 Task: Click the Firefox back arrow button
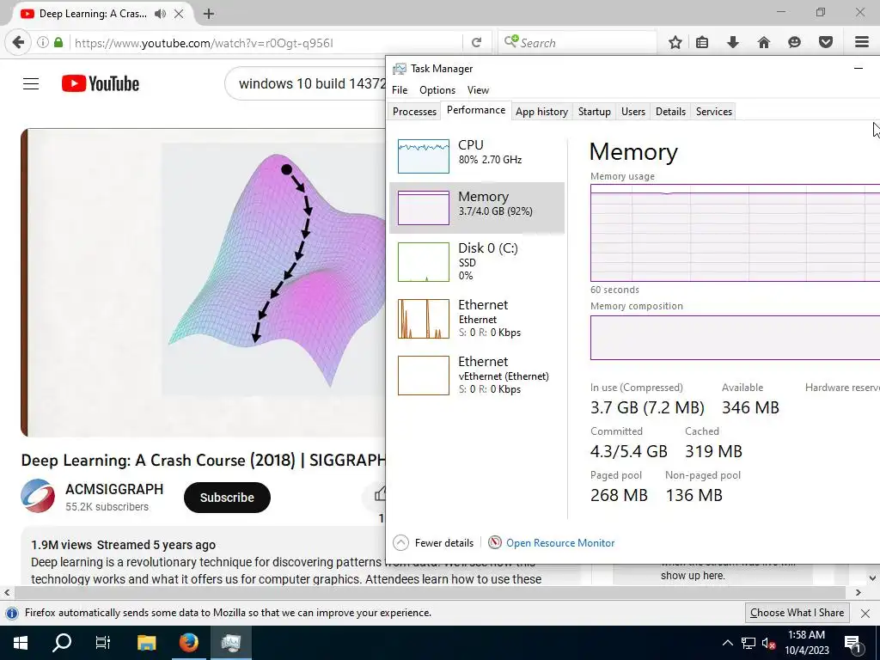pos(18,42)
